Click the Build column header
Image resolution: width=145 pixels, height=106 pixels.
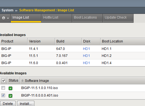(68, 41)
